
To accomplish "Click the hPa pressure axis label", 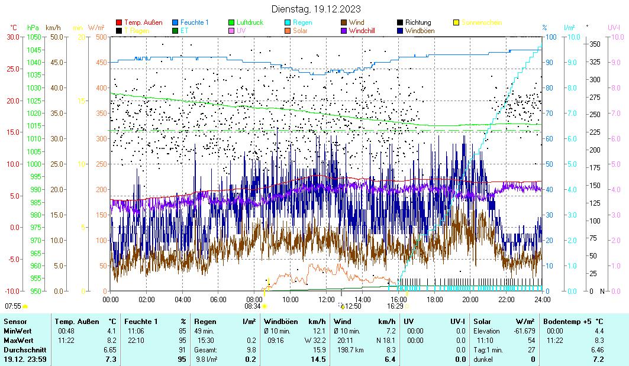I will coord(33,28).
